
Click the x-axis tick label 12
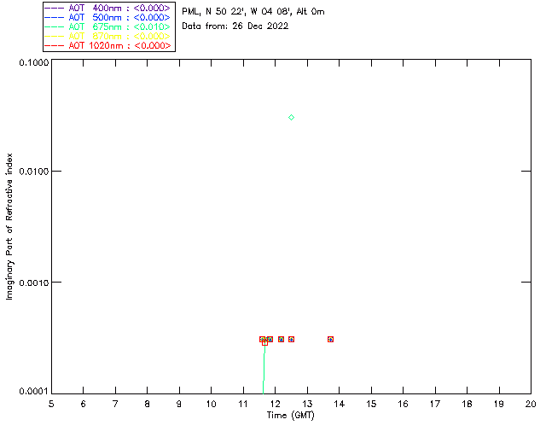[x=275, y=404]
